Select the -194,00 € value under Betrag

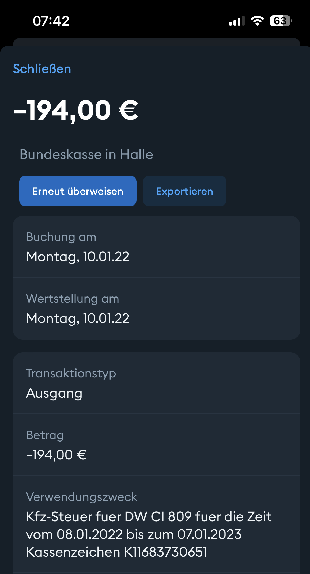(56, 455)
